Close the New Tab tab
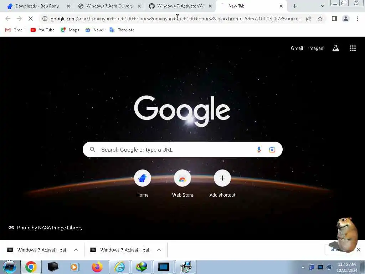The height and width of the screenshot is (274, 365). [x=281, y=6]
